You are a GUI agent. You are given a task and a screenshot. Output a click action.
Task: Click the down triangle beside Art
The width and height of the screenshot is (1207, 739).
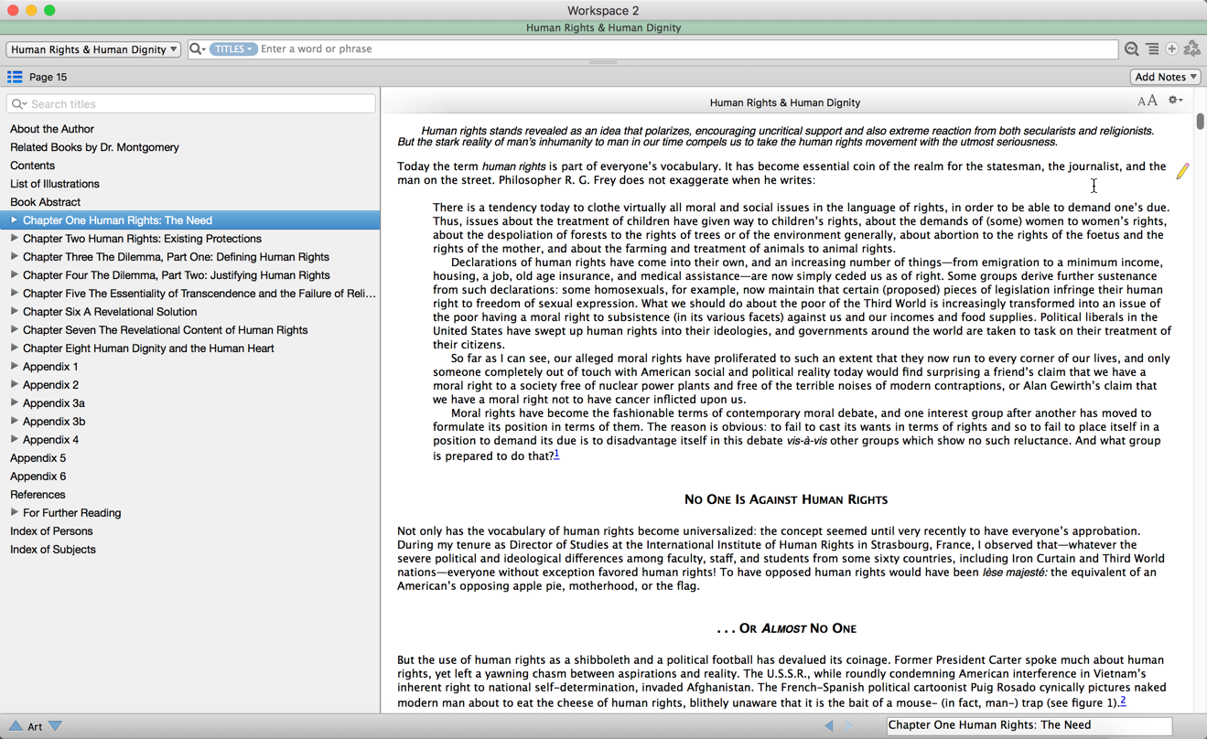(x=56, y=726)
